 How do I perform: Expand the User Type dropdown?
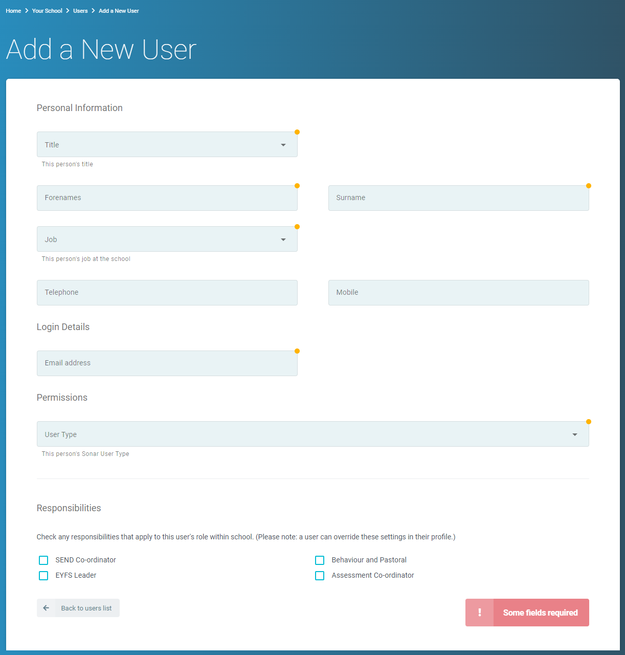click(x=313, y=434)
